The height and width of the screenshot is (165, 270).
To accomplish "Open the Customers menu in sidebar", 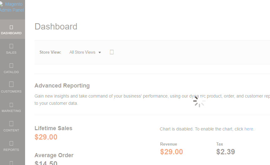I will point(11,88).
